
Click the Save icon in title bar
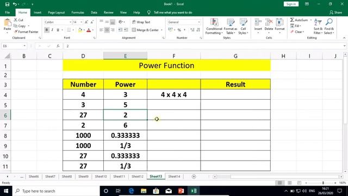click(x=7, y=4)
